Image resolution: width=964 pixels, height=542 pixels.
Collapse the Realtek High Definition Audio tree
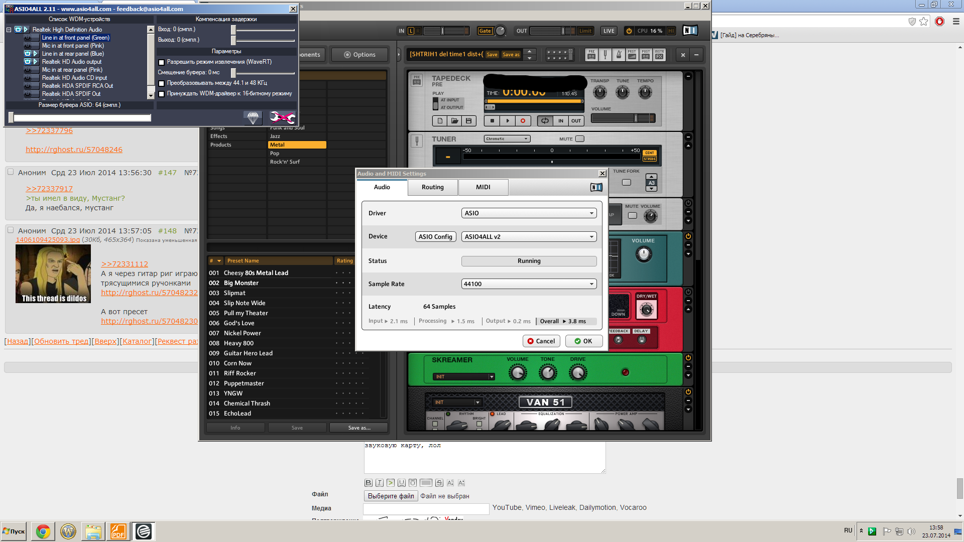pyautogui.click(x=9, y=30)
